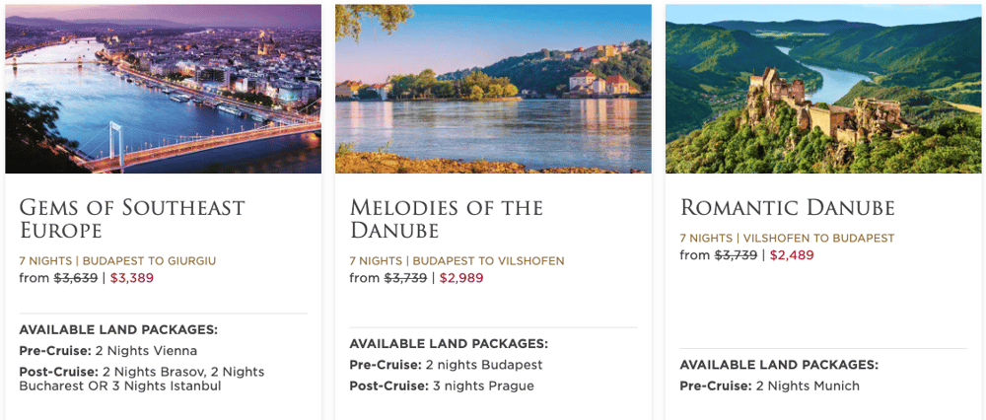Click the Pre-Cruise 2 Nights Vienna line
This screenshot has width=986, height=420.
[108, 351]
